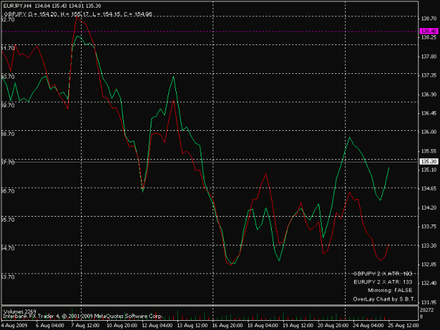The image size is (440, 330).
Task: Click the 20272 volume scale value
Action: (425, 310)
